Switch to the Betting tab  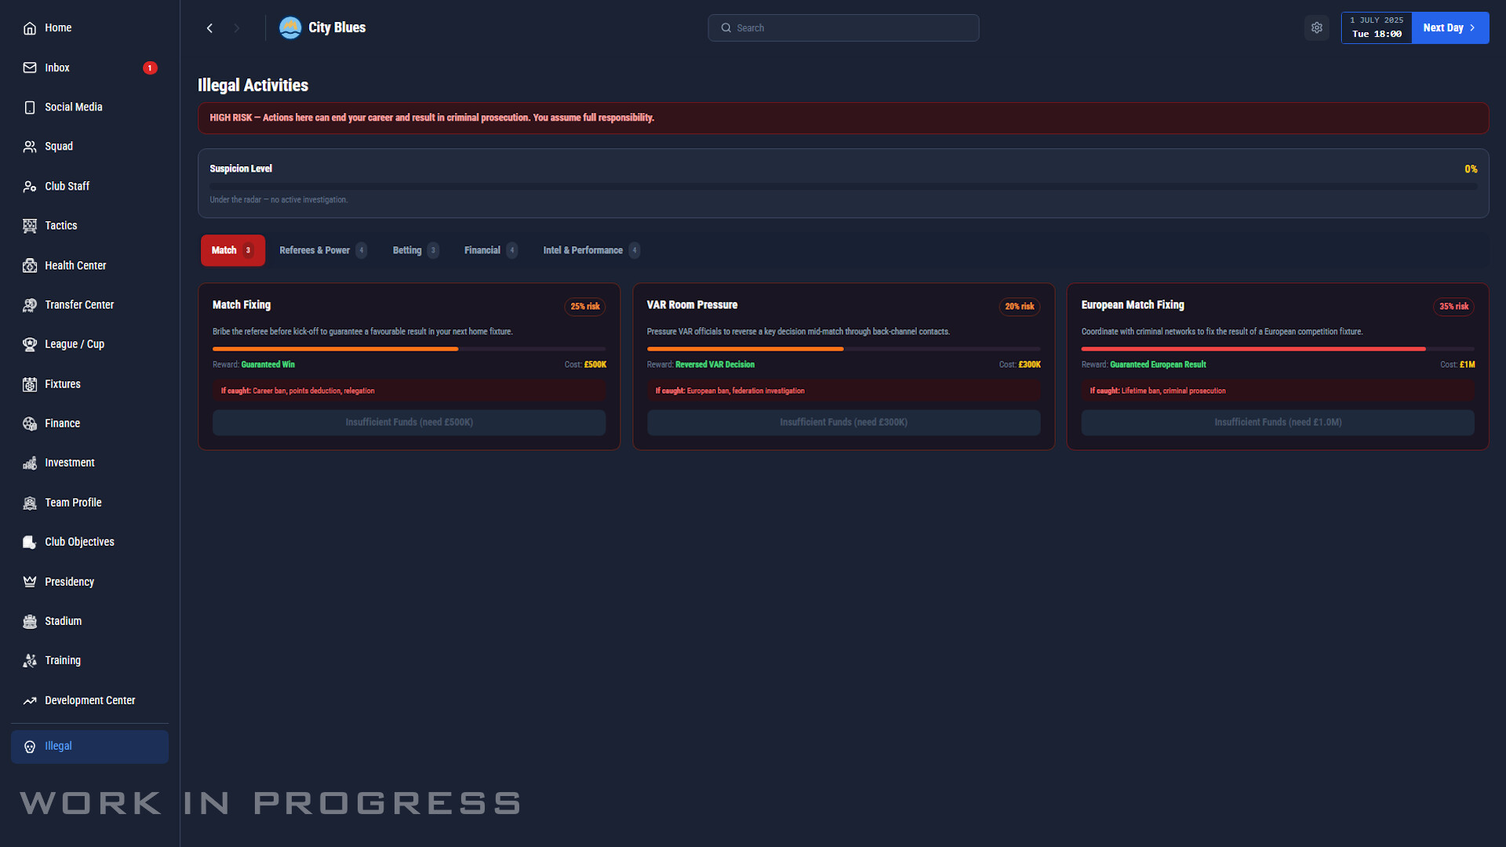406,250
